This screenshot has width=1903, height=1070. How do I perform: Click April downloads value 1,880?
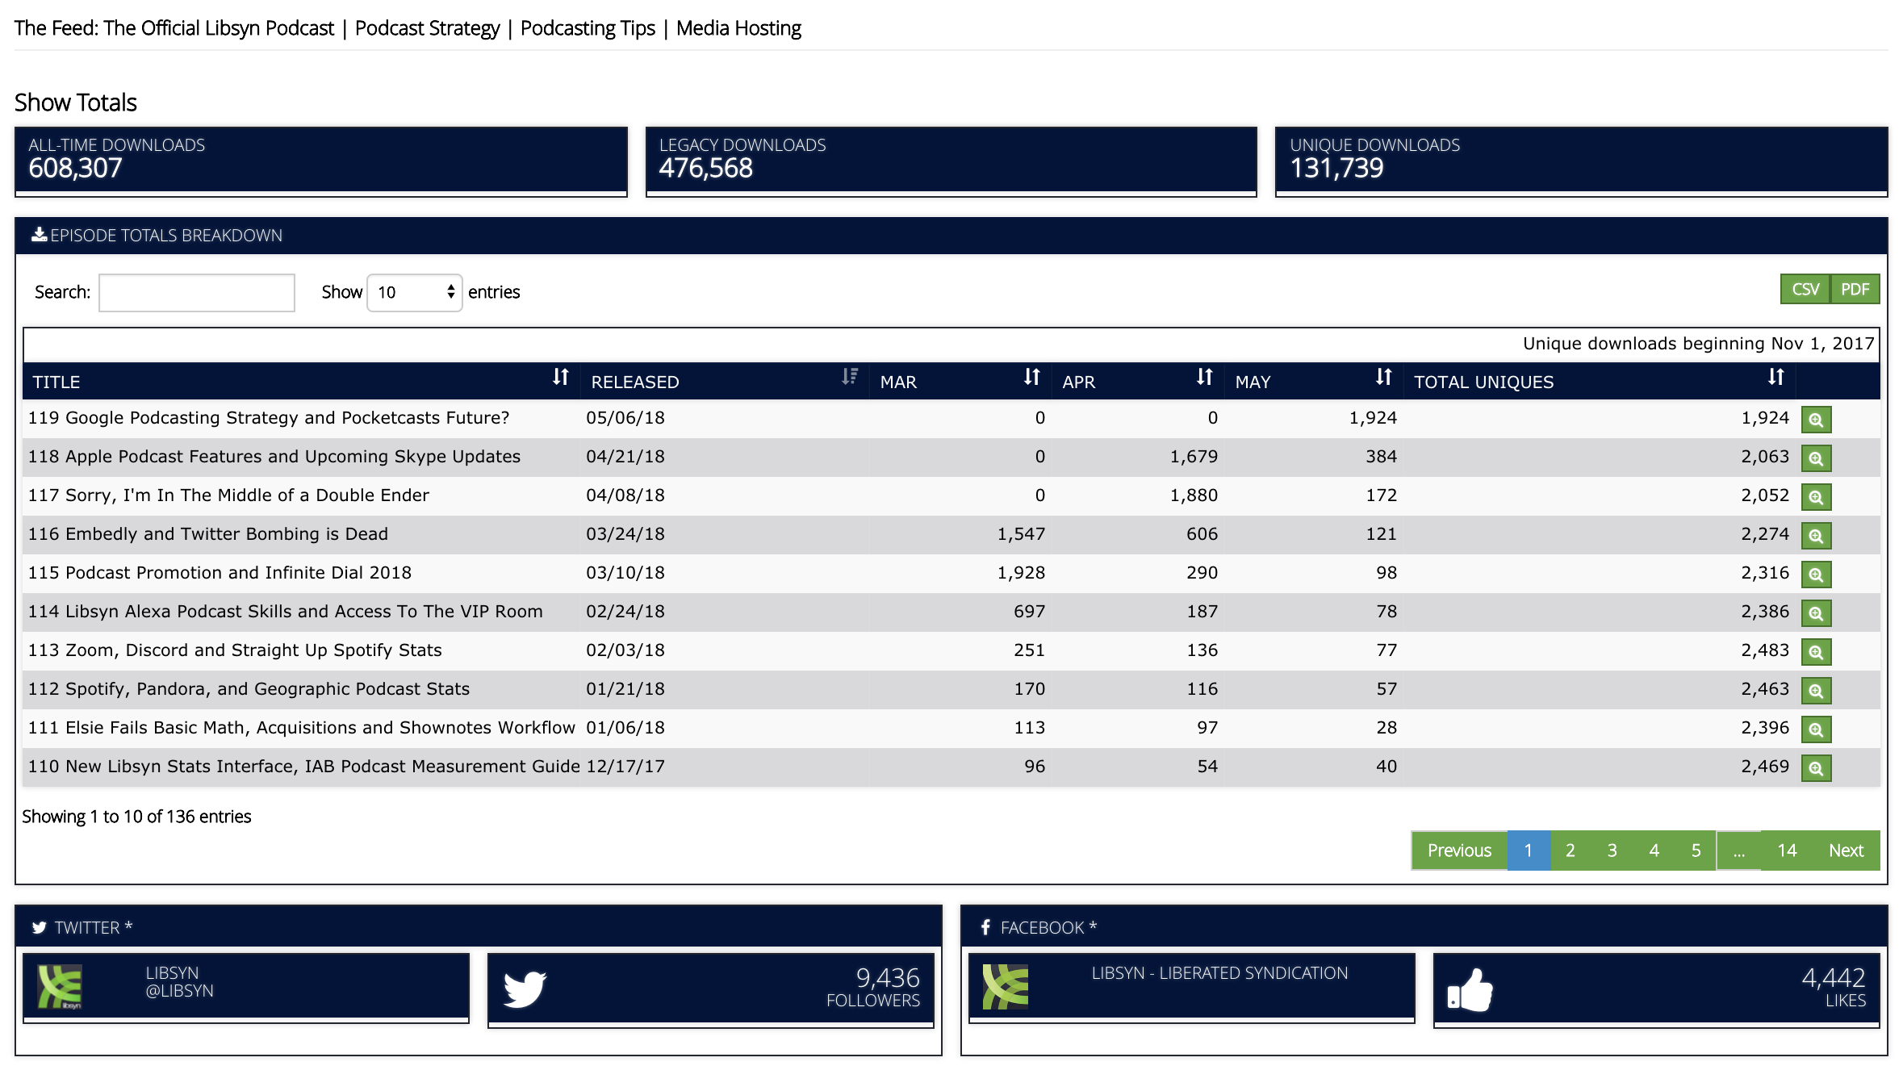(x=1194, y=495)
